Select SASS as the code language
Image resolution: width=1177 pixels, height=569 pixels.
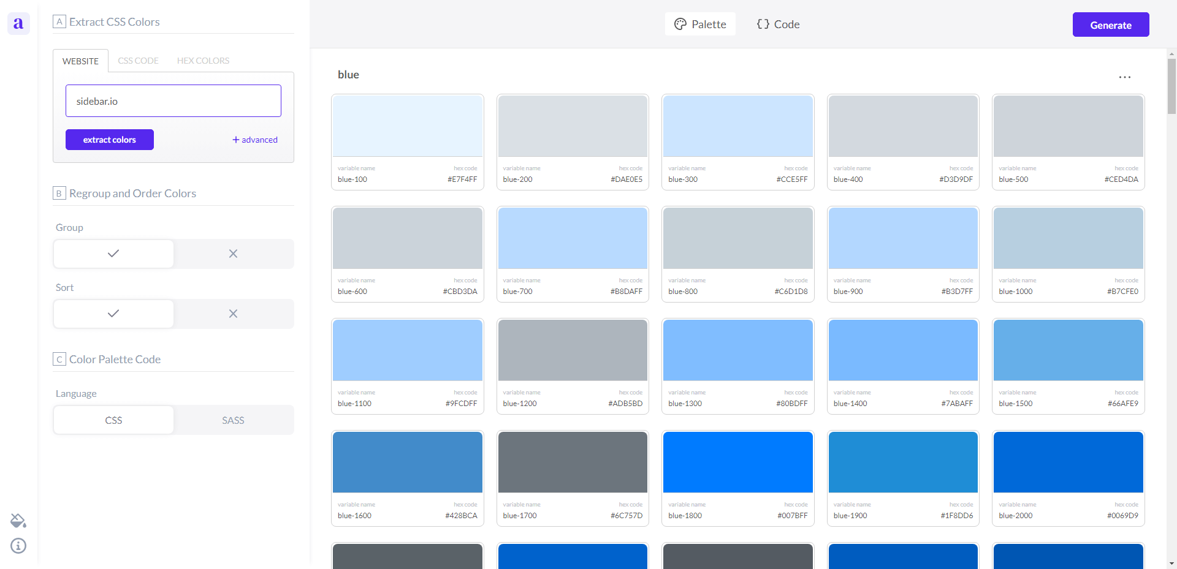[x=233, y=420]
